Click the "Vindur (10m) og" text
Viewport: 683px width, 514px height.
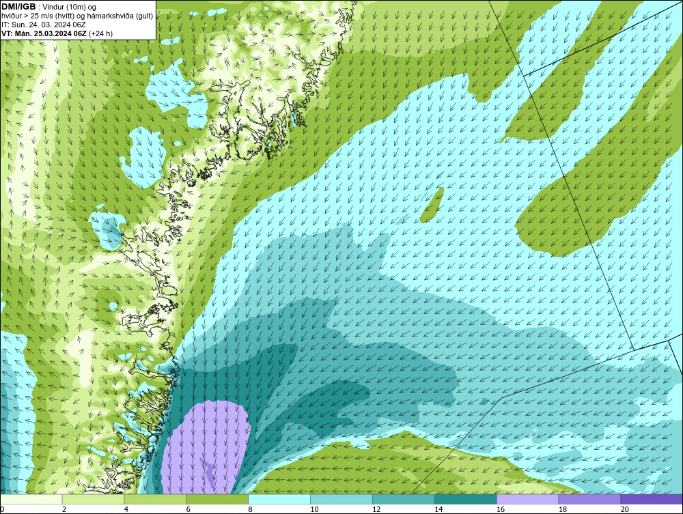point(70,8)
